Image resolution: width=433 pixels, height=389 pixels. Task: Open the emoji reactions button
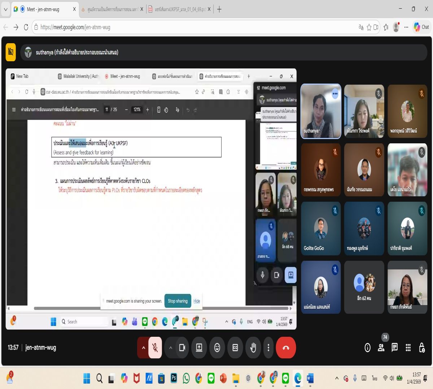217,348
